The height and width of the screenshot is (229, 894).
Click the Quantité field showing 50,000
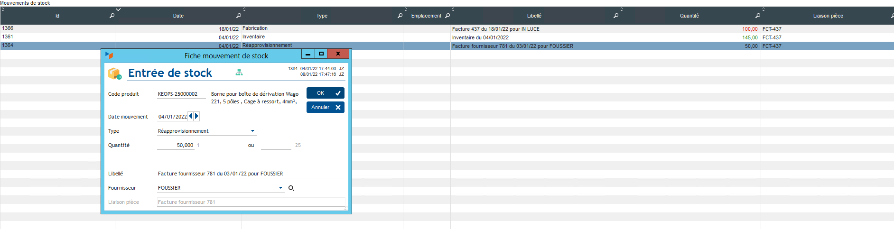pos(176,145)
